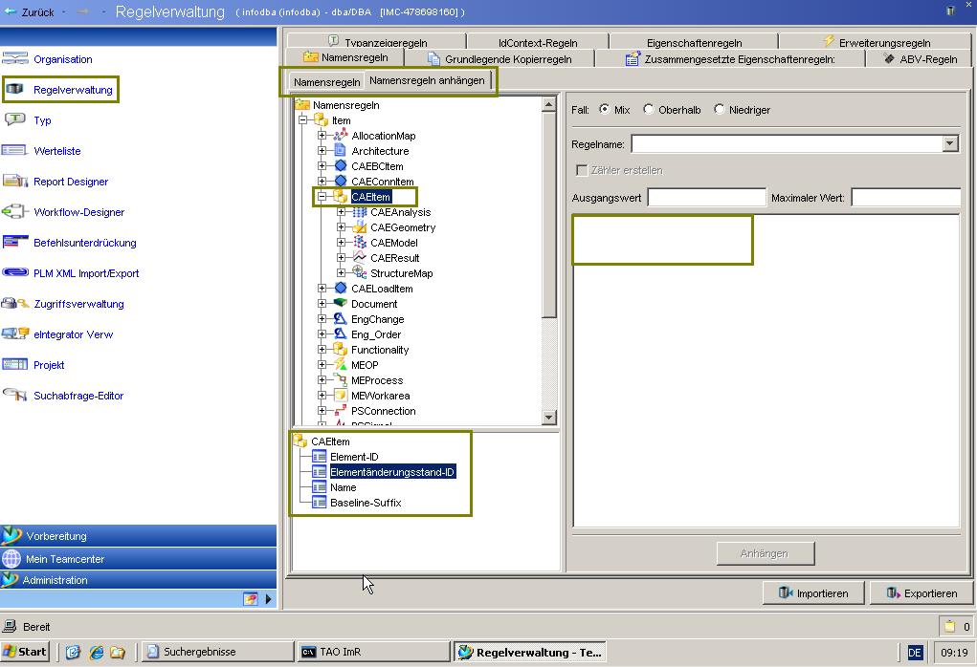Open the Windows Start button
This screenshot has height=667, width=977.
point(25,652)
